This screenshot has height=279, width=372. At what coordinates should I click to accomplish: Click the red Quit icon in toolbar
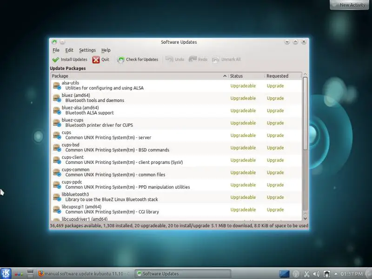coord(96,60)
